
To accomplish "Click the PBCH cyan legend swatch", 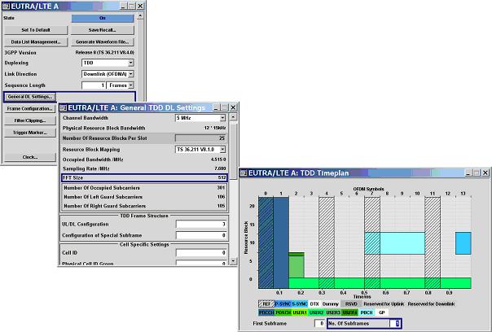I will tap(367, 312).
